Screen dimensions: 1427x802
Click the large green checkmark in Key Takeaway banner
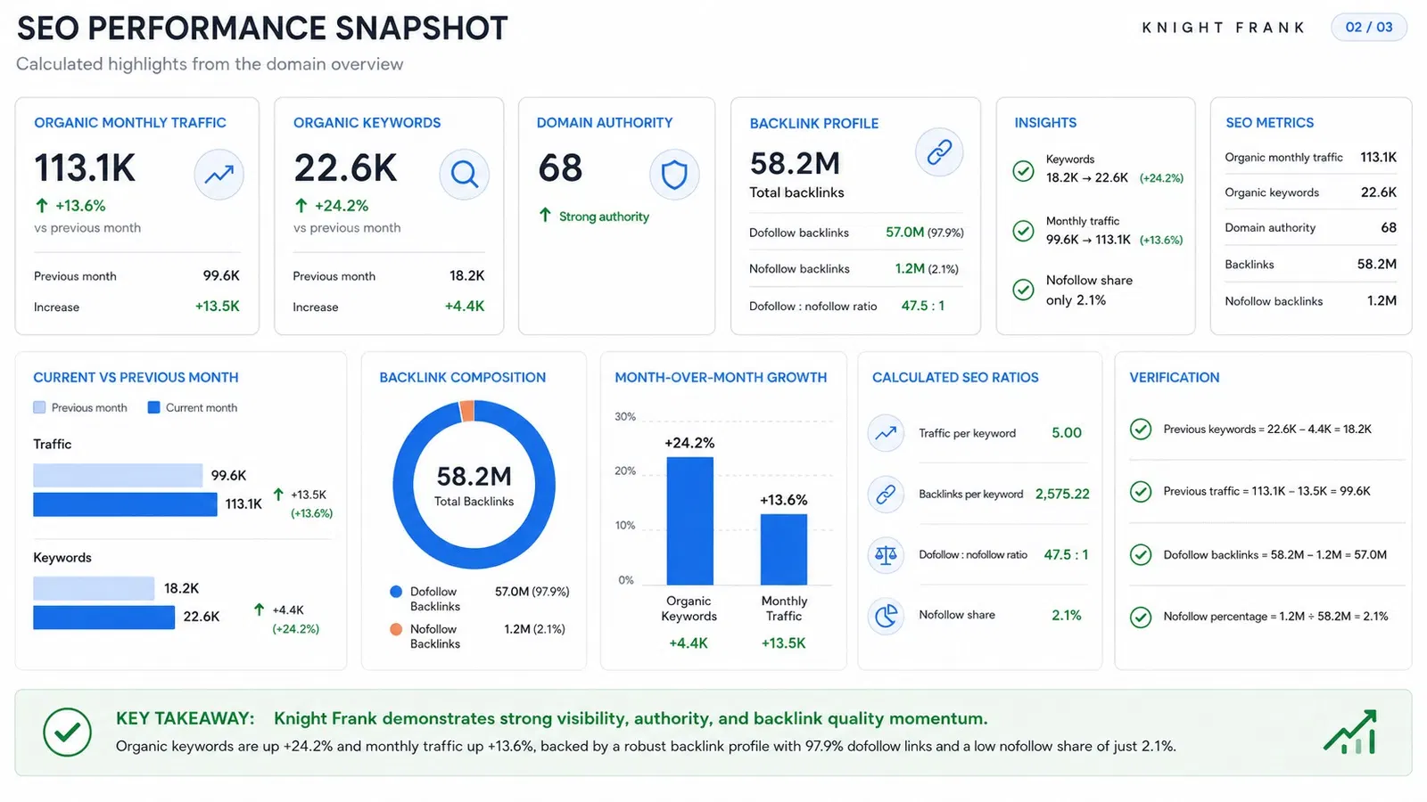67,732
